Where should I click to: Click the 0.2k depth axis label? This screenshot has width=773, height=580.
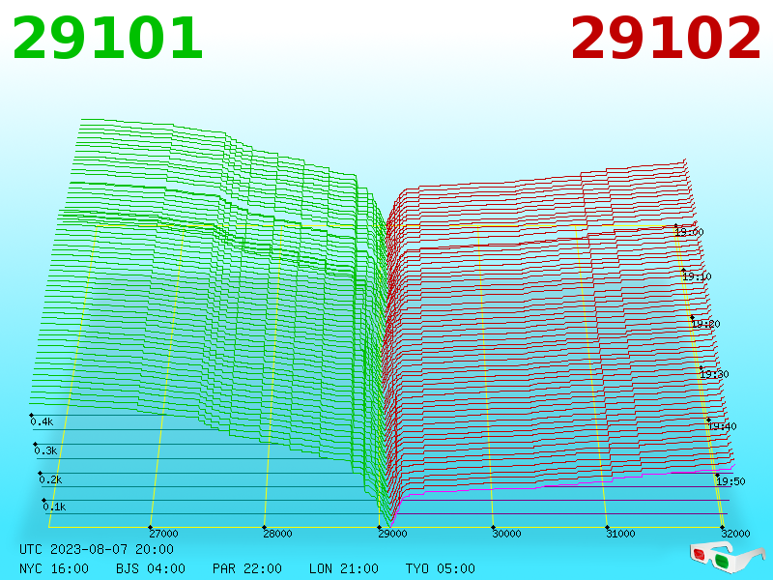[x=50, y=479]
